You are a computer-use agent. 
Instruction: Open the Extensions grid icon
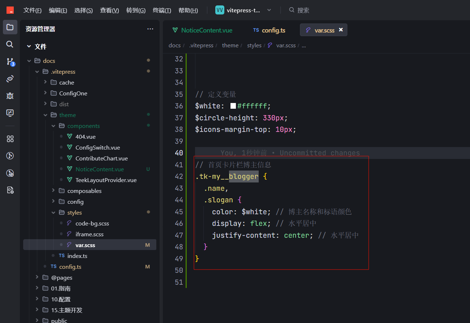(x=10, y=139)
